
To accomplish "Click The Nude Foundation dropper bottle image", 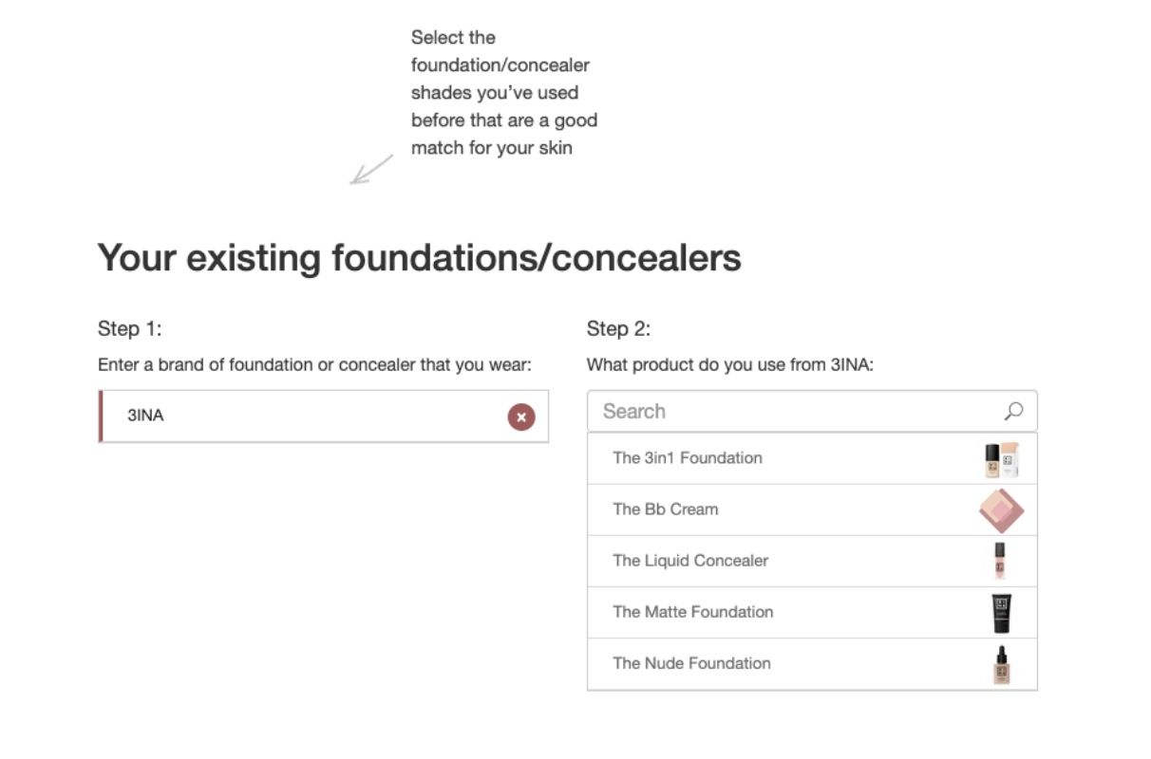I will 1001,664.
